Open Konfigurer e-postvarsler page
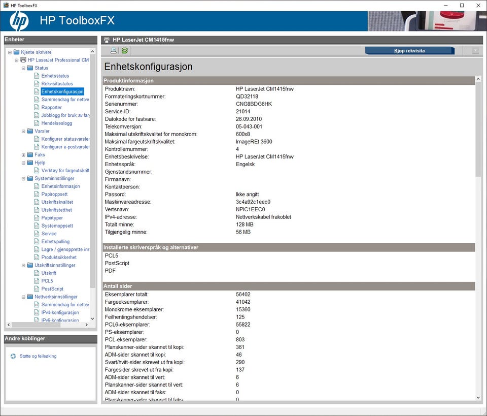 [65, 146]
